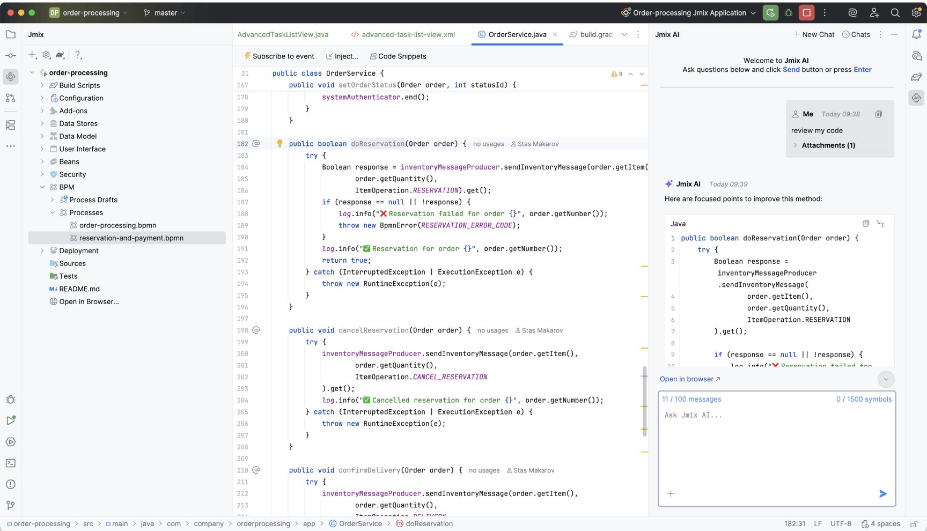The width and height of the screenshot is (927, 531).
Task: Click the New Chat button
Action: 814,34
